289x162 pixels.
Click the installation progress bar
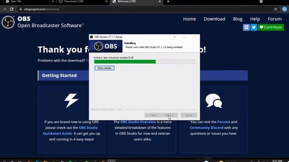coord(144,62)
